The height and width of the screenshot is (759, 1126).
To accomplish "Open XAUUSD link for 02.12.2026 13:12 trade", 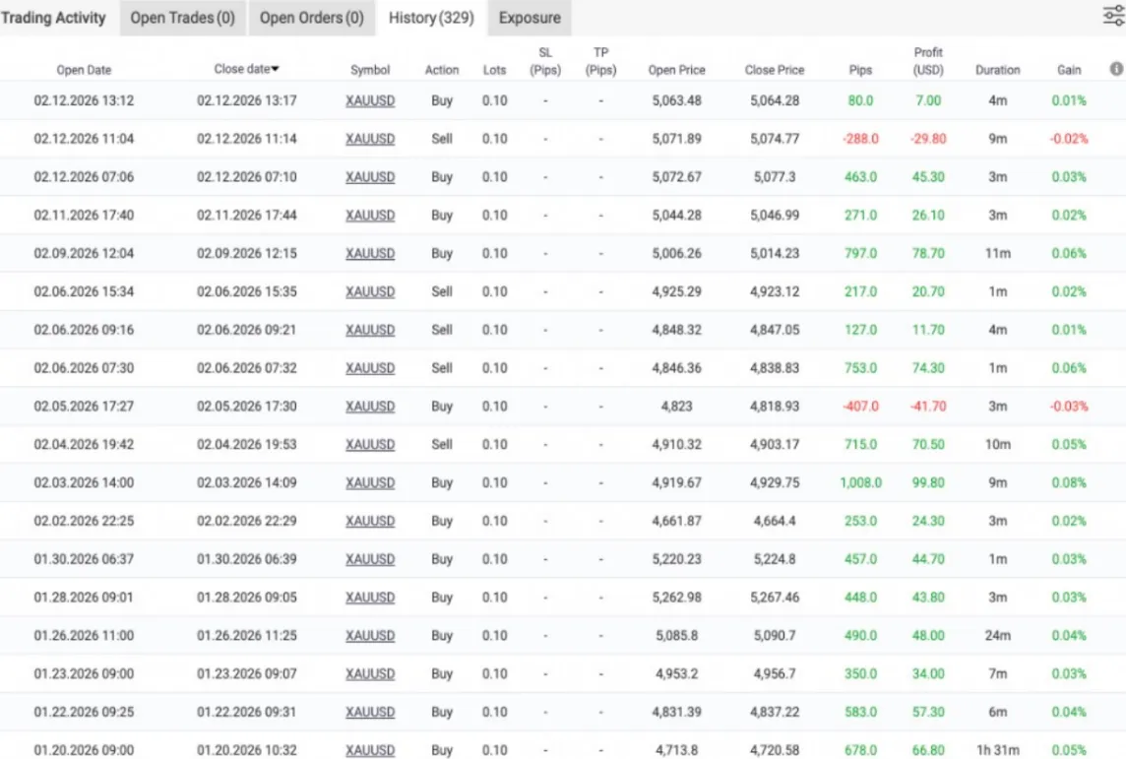I will coord(370,100).
